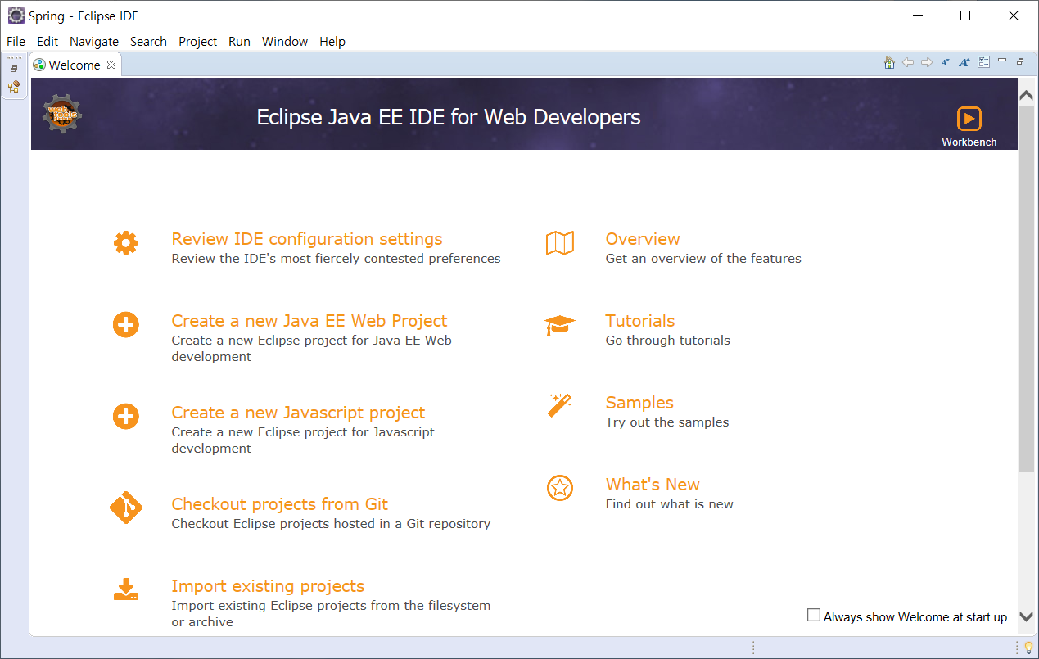Open the Help menu
Viewport: 1039px width, 659px height.
(332, 42)
